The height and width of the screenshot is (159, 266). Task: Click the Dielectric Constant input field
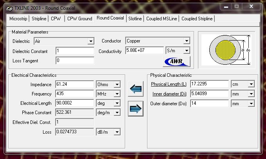pos(75,51)
